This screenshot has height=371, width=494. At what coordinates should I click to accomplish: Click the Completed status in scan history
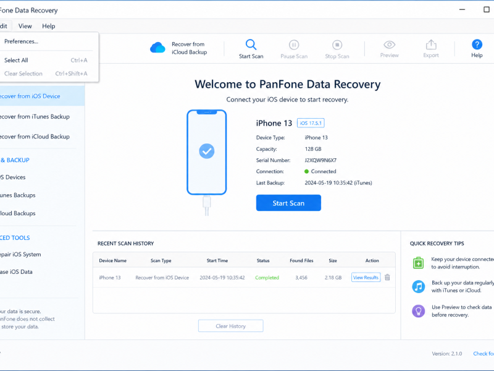(x=267, y=278)
